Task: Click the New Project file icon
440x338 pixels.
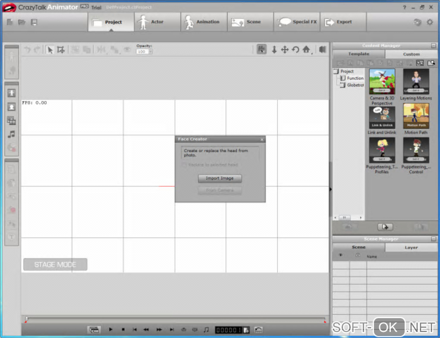Action: coord(9,22)
